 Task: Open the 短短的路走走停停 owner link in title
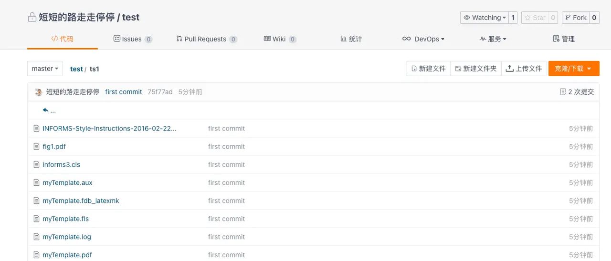click(76, 18)
